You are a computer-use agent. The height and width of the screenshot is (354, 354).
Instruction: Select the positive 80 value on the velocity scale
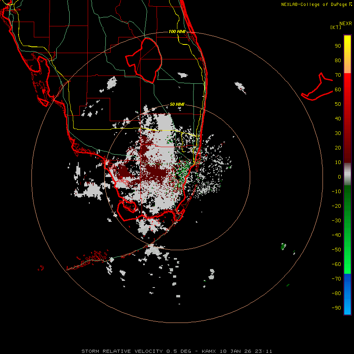[x=338, y=60]
